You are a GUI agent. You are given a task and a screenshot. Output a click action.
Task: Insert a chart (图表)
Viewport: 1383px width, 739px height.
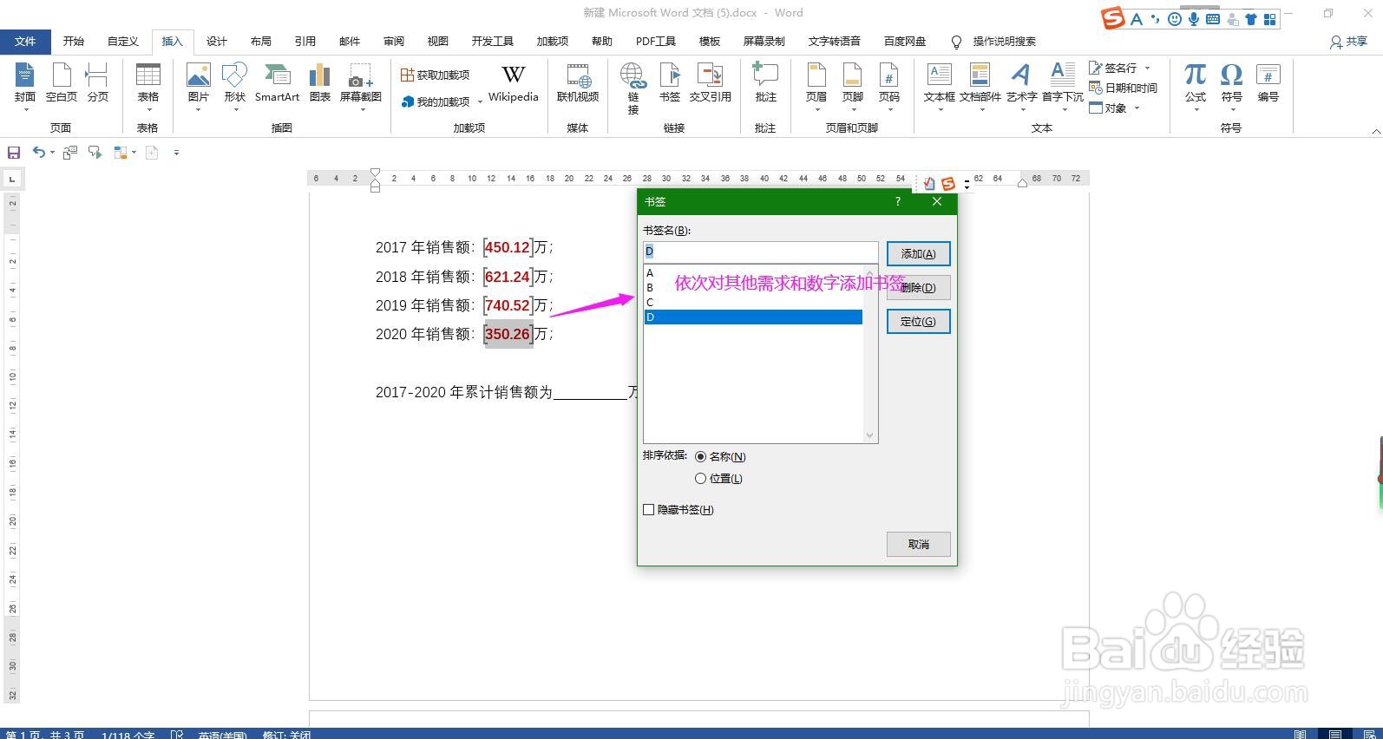320,84
